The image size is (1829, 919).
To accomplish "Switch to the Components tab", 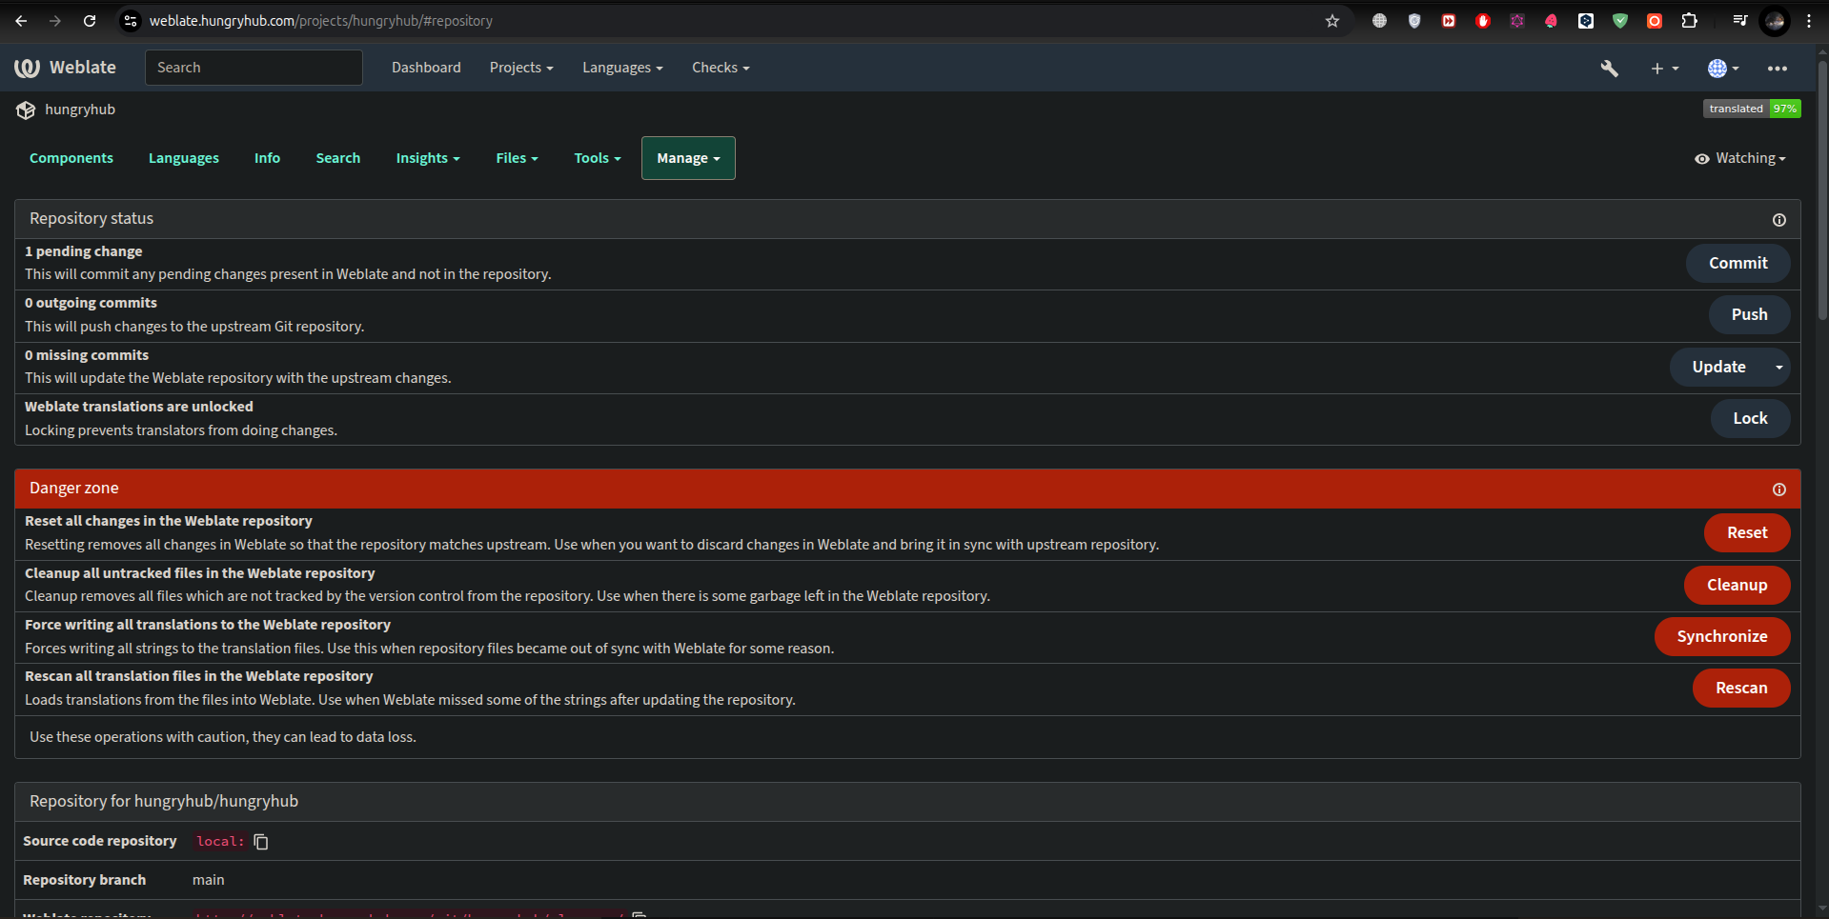I will point(71,158).
